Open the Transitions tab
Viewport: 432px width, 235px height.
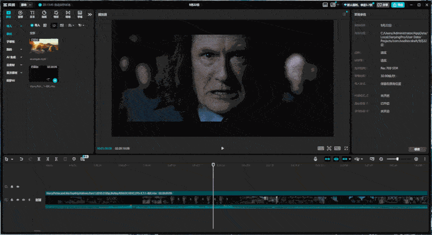pos(68,14)
